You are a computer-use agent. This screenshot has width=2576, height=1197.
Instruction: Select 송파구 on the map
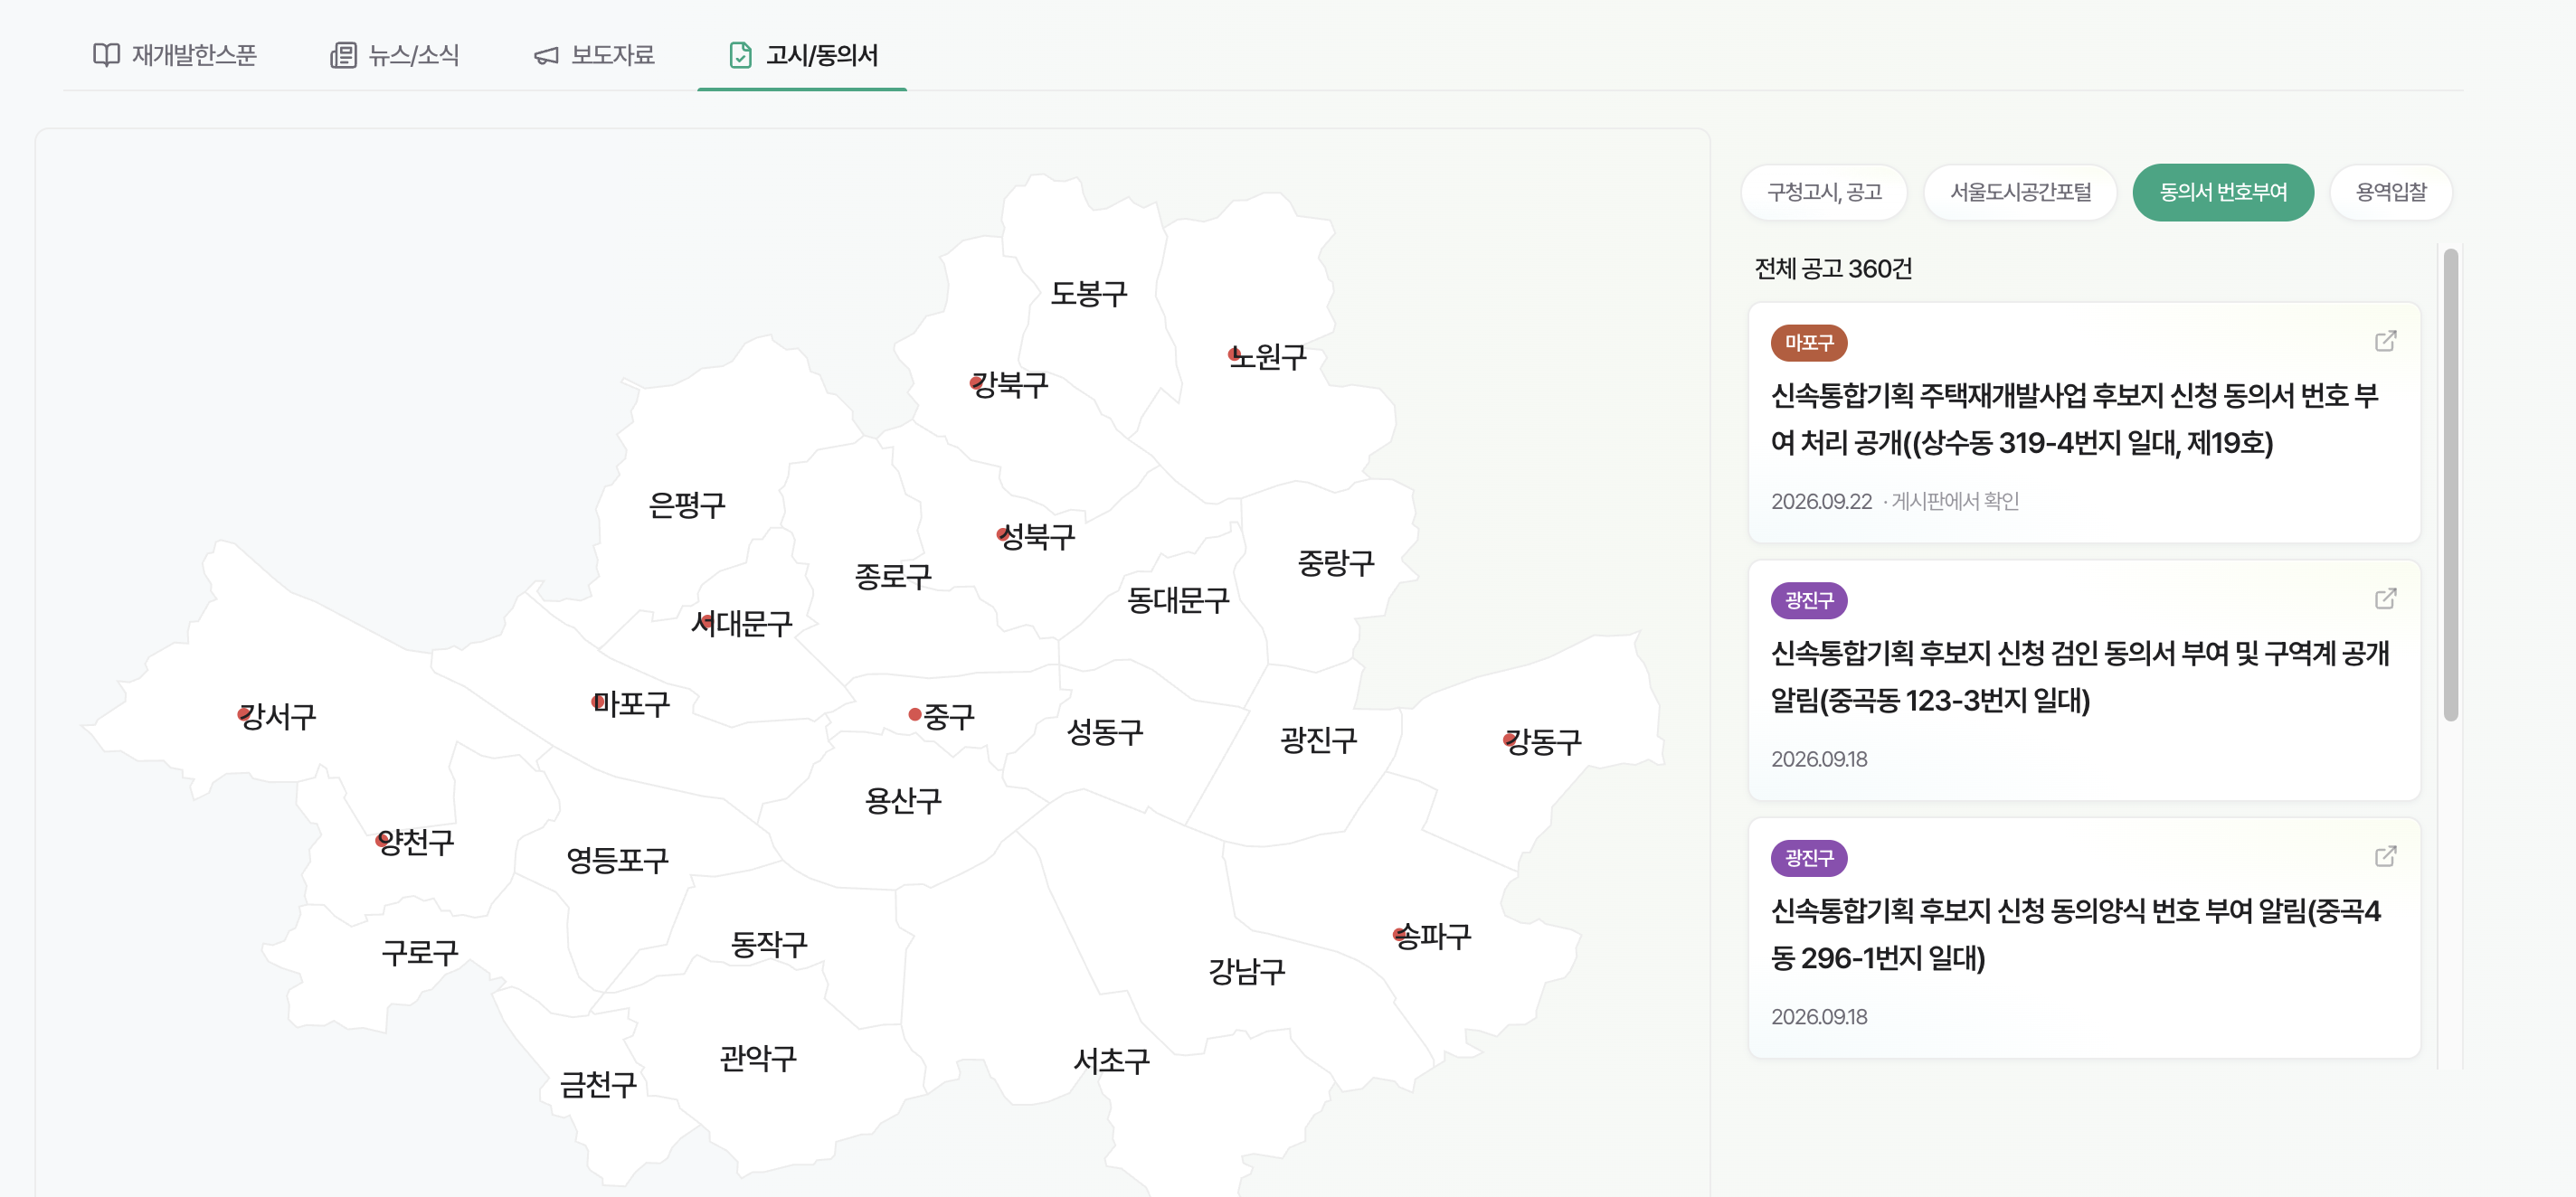click(x=1432, y=937)
